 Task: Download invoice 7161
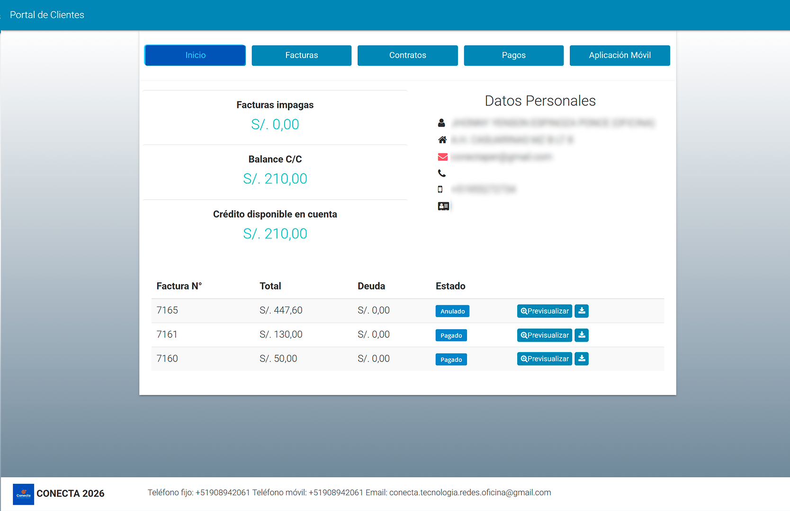[582, 335]
